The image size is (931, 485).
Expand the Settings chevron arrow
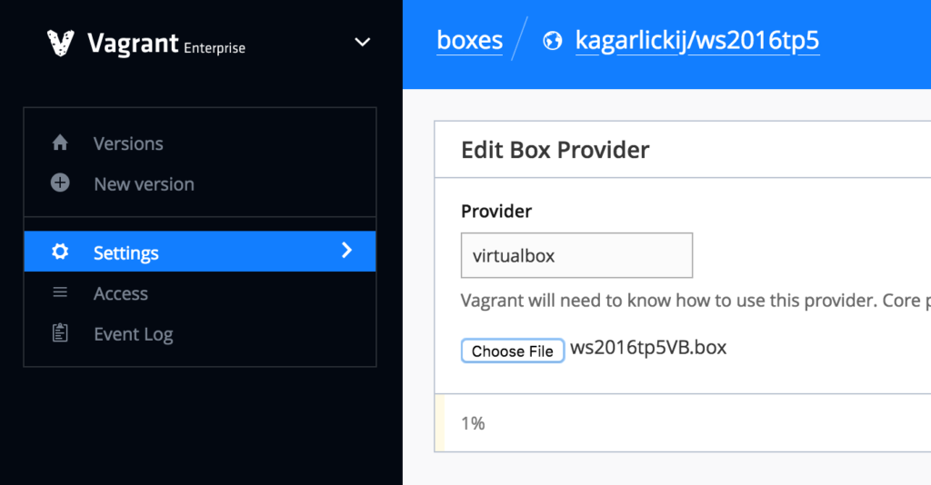pos(346,251)
